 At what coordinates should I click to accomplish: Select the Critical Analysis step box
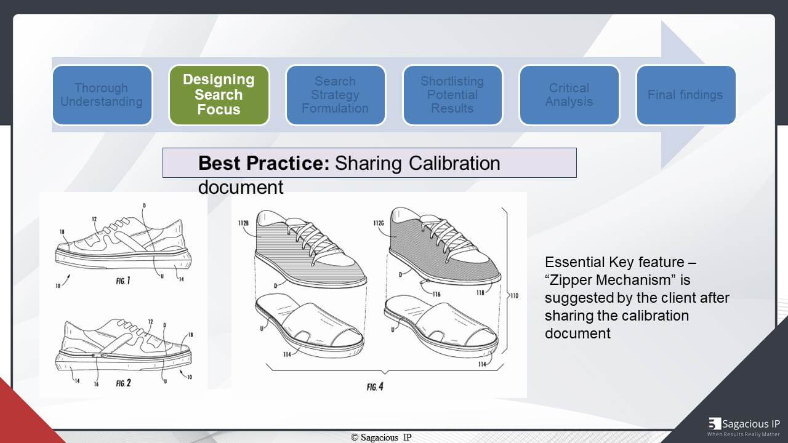point(569,95)
